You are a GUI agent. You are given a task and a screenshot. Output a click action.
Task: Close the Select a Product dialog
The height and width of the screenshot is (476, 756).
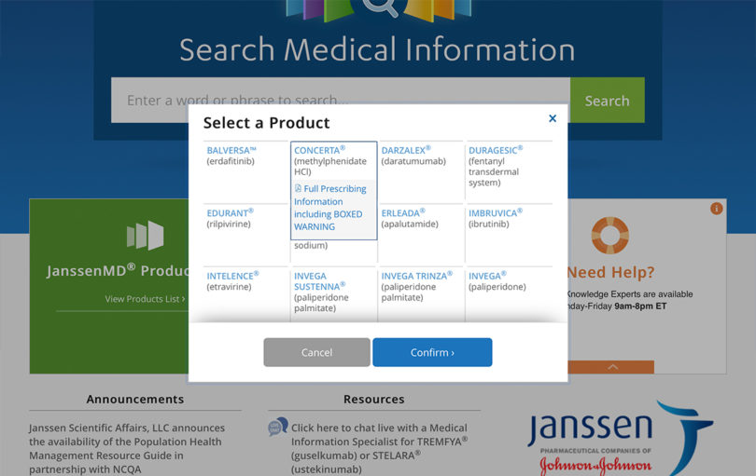553,118
